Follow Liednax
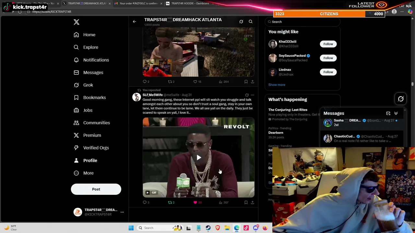This screenshot has height=233, width=415. (328, 72)
